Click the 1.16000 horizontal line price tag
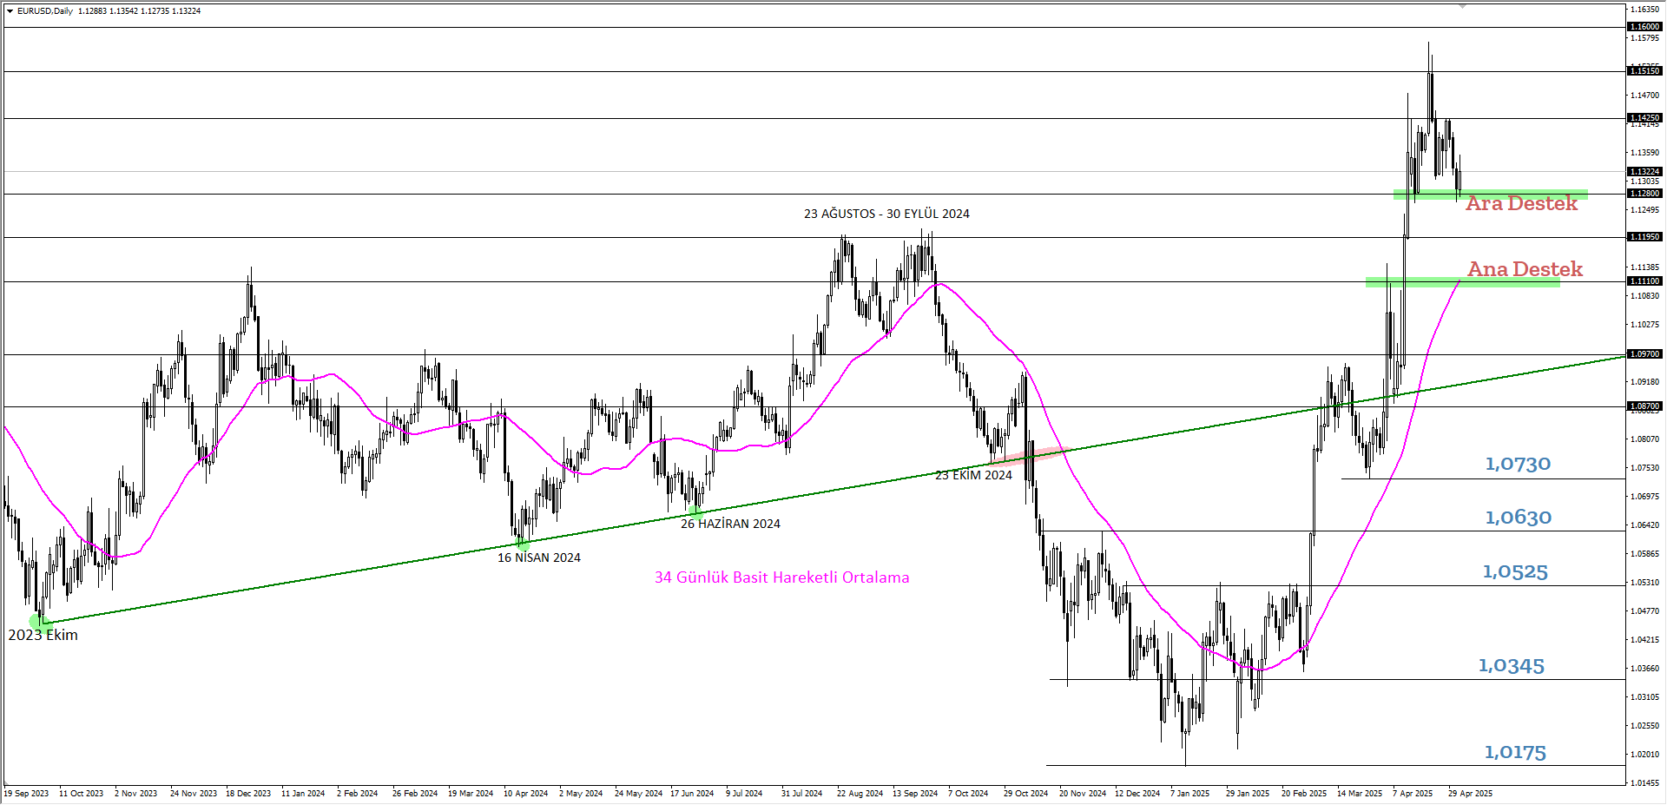Image resolution: width=1667 pixels, height=805 pixels. click(1644, 27)
